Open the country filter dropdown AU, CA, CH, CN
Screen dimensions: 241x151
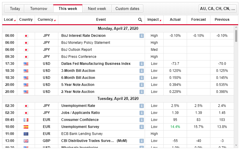point(218,8)
